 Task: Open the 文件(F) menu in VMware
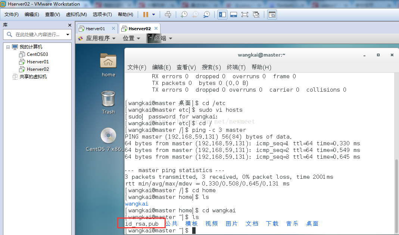(12, 15)
